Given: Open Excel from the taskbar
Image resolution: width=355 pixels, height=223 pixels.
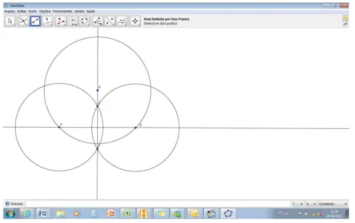Looking at the screenshot, I should point(127,213).
